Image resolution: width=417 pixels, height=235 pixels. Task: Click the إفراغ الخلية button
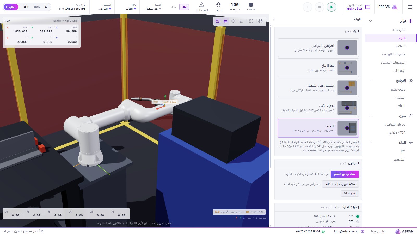pyautogui.click(x=350, y=193)
